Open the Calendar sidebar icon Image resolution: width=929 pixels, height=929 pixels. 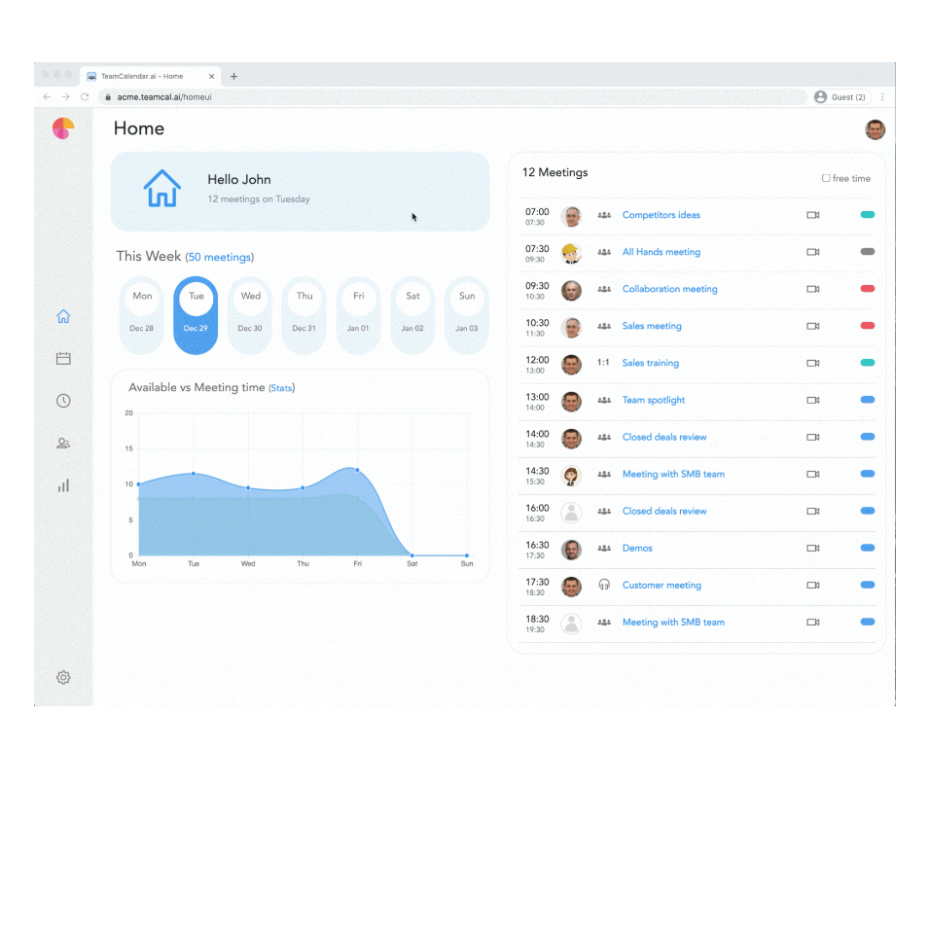pyautogui.click(x=63, y=358)
